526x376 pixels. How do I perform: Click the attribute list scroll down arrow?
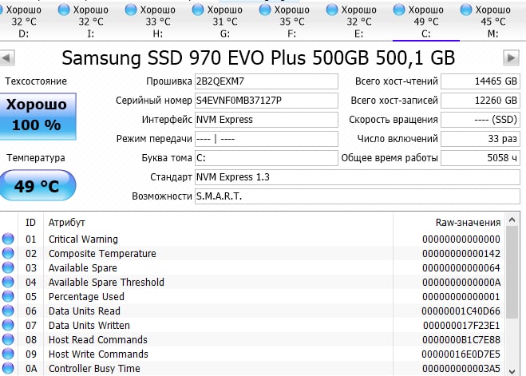512,371
